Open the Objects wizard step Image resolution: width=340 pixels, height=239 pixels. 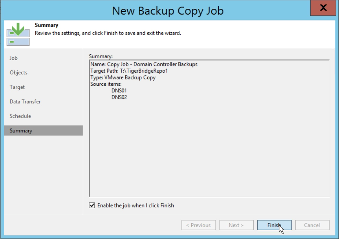(18, 73)
